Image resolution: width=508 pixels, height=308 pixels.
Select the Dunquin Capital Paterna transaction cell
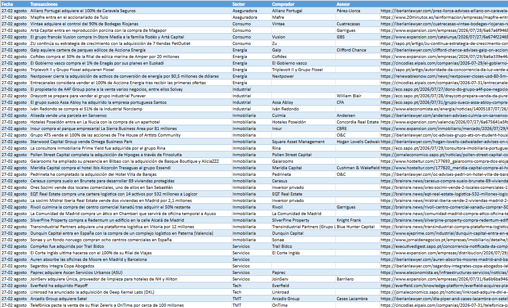coord(130,233)
